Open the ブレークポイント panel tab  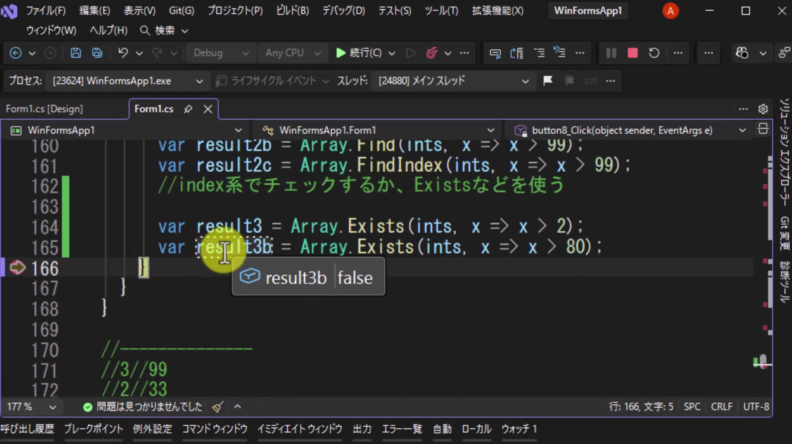click(94, 429)
